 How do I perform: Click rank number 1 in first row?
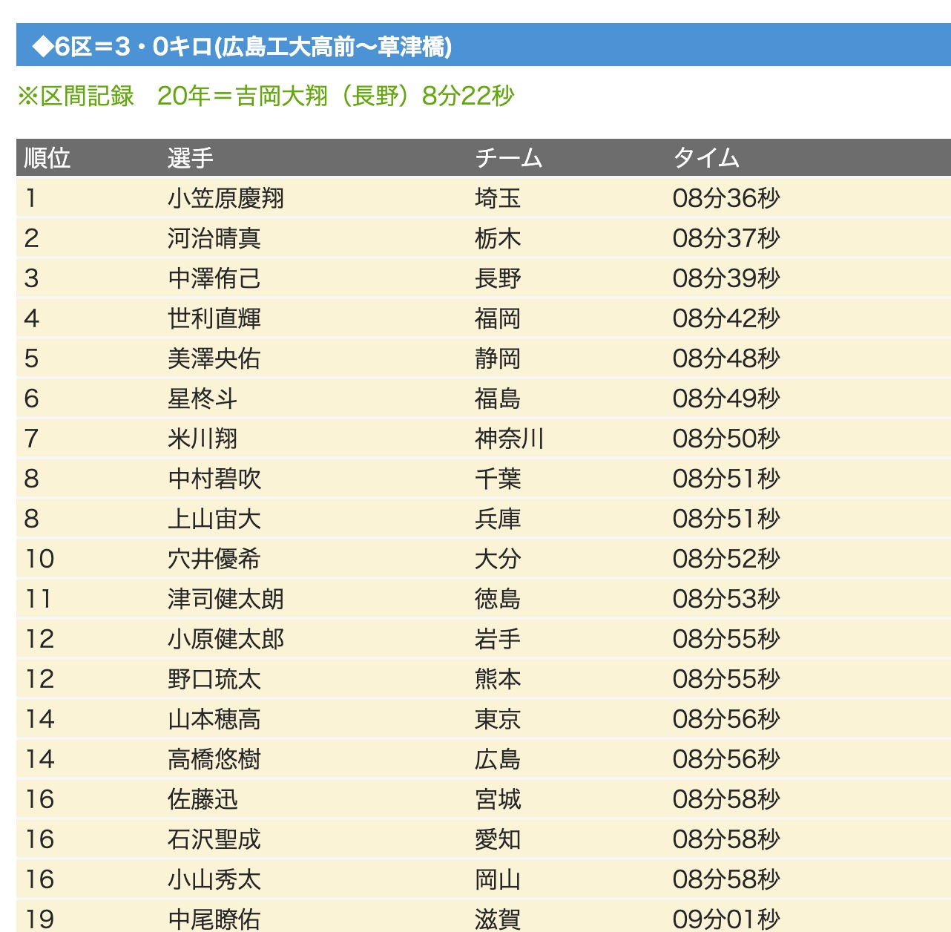[31, 198]
